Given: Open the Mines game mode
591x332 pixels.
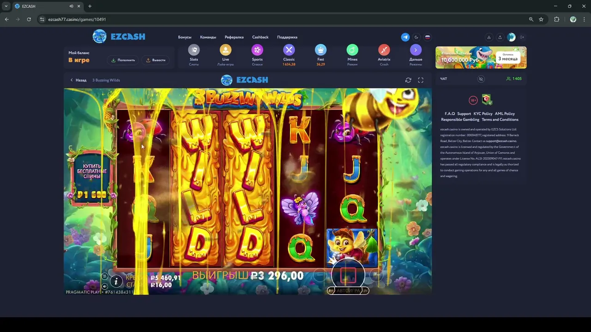Looking at the screenshot, I should 352,55.
